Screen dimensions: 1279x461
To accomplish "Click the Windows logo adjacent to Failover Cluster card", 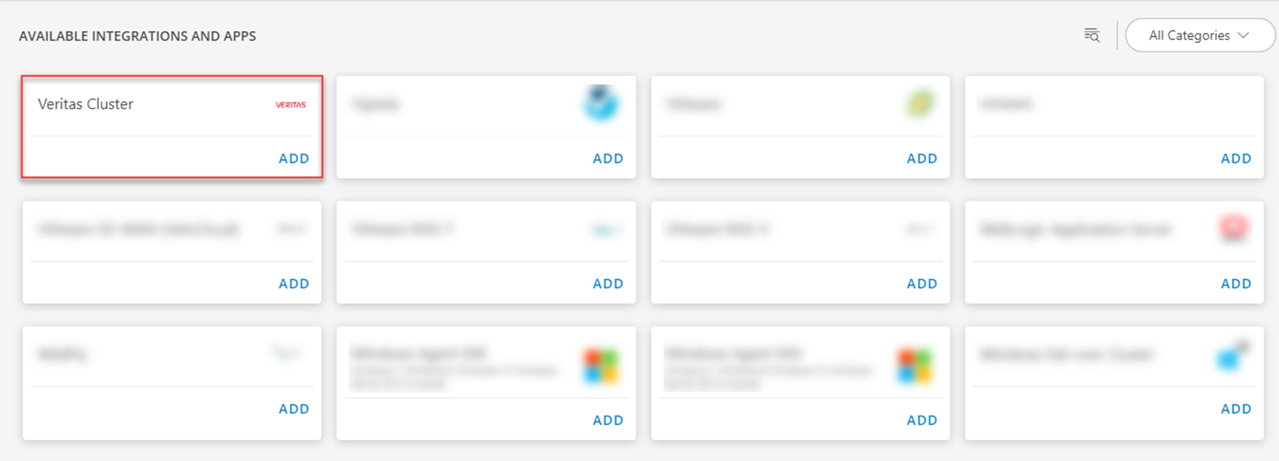I will point(915,366).
